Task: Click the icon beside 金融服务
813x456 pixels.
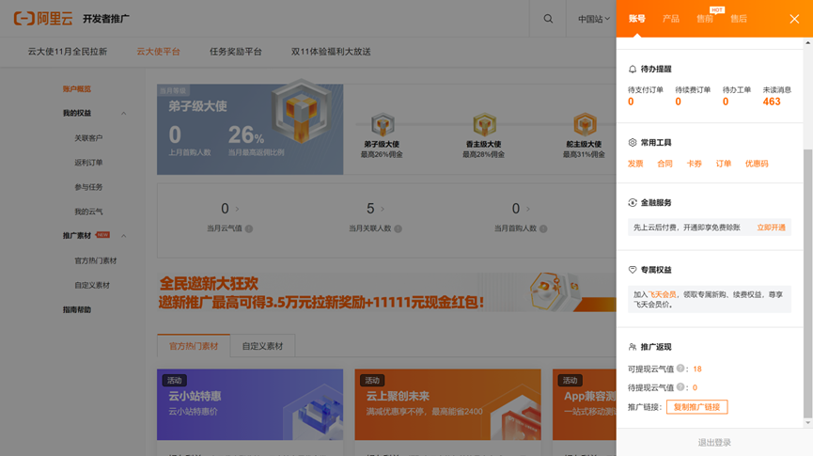Action: [632, 203]
